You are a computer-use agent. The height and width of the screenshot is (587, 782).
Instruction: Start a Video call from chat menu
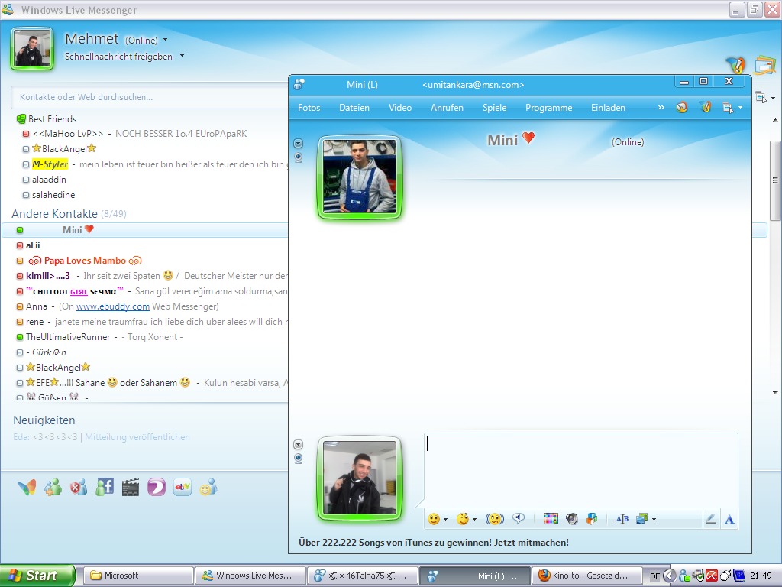pos(400,107)
